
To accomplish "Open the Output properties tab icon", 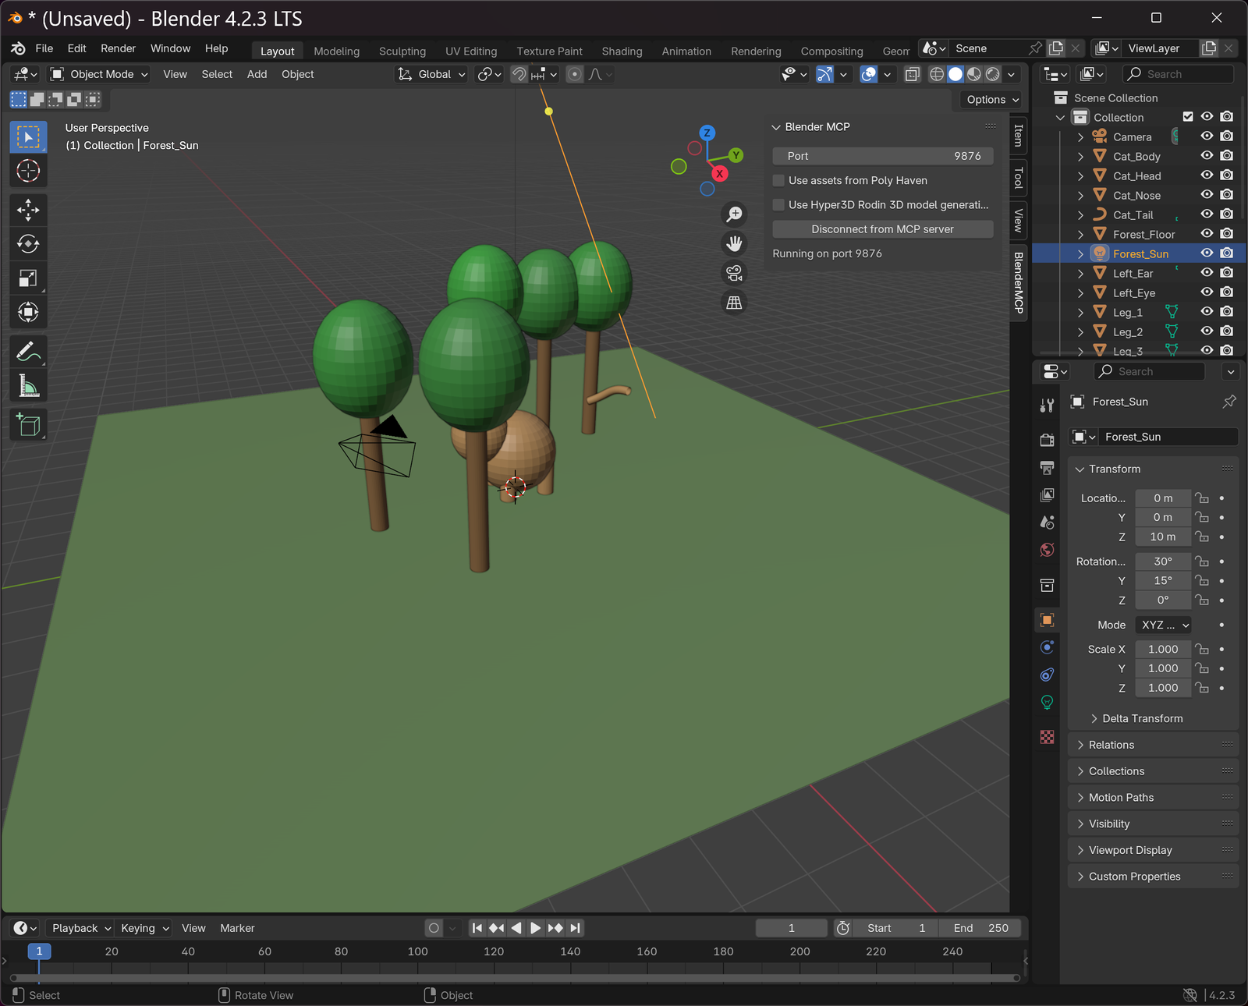I will [1047, 468].
